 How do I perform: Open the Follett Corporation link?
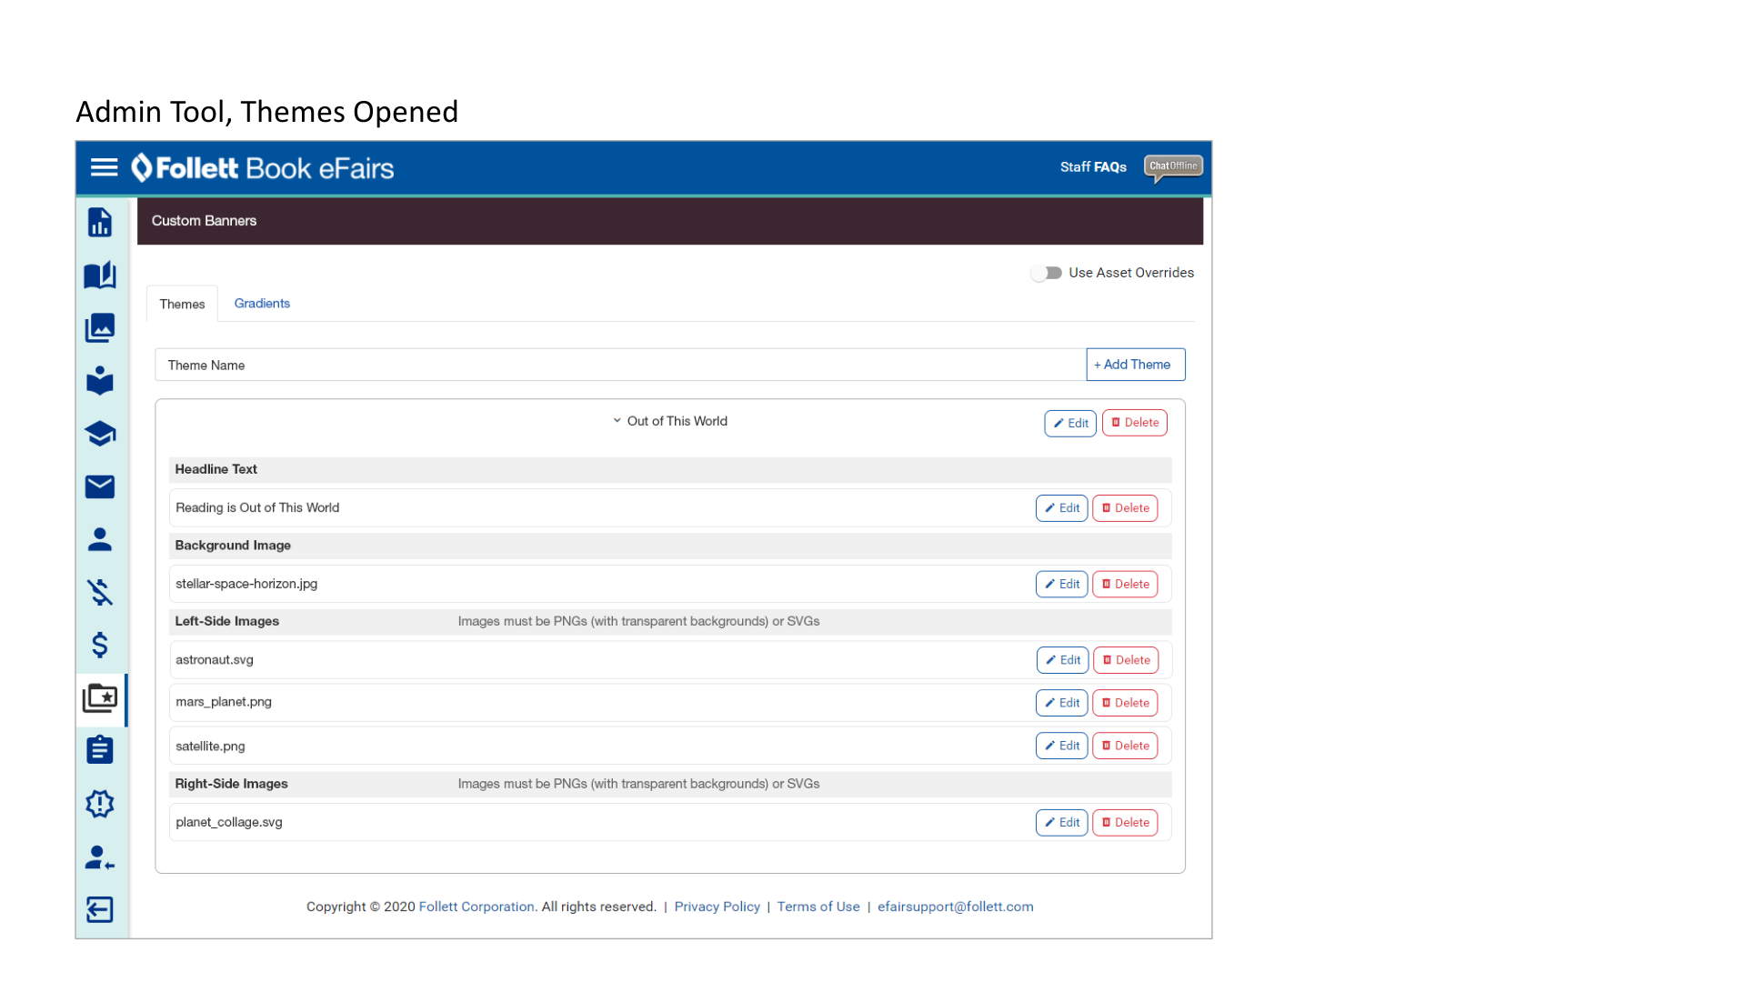(477, 907)
